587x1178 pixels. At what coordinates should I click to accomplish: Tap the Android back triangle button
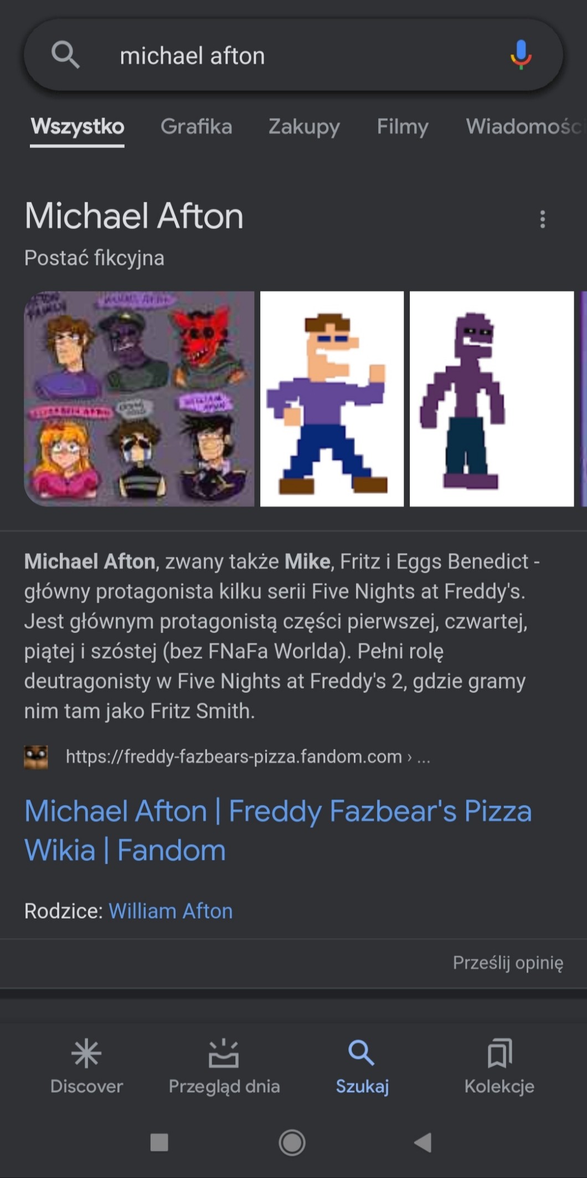423,1143
